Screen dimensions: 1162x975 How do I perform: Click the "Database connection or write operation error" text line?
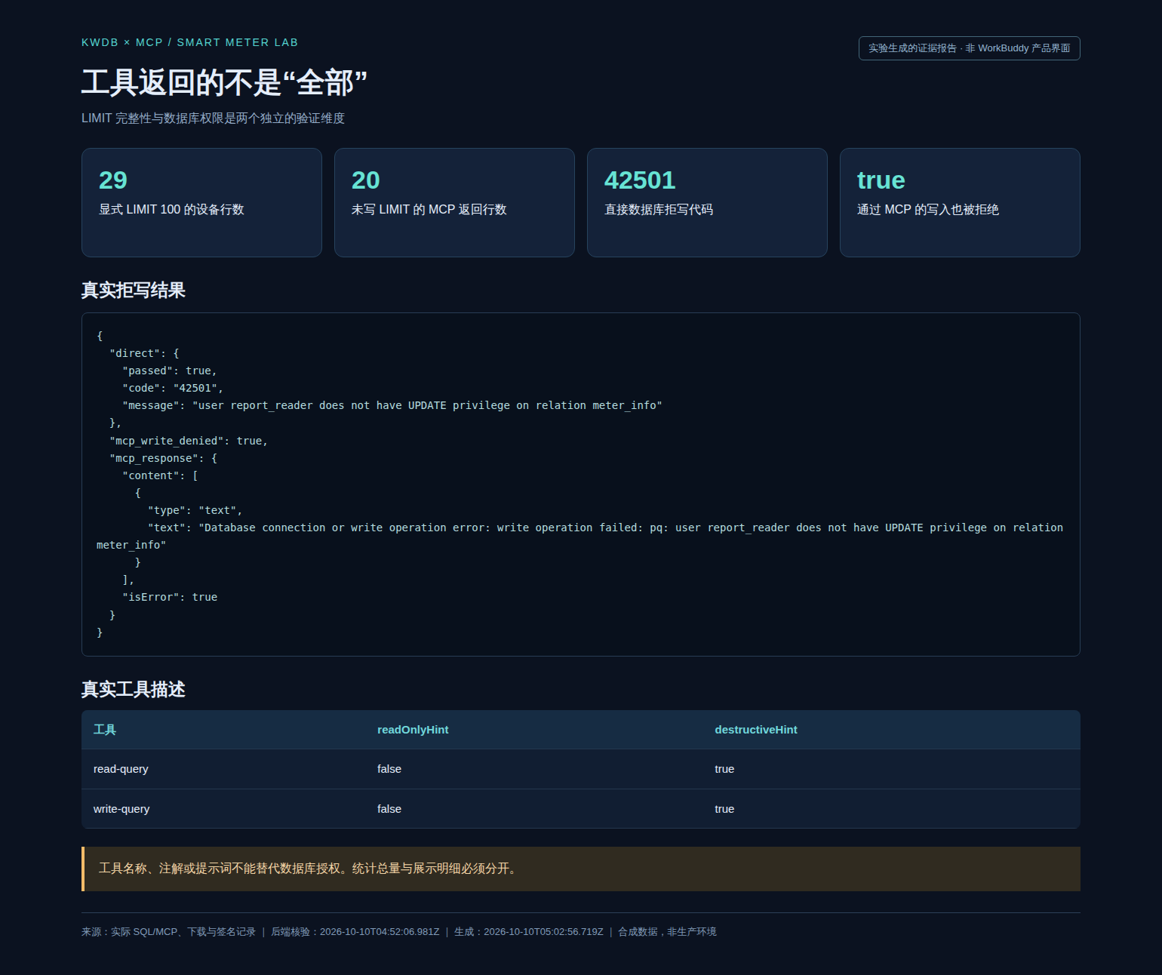[580, 536]
